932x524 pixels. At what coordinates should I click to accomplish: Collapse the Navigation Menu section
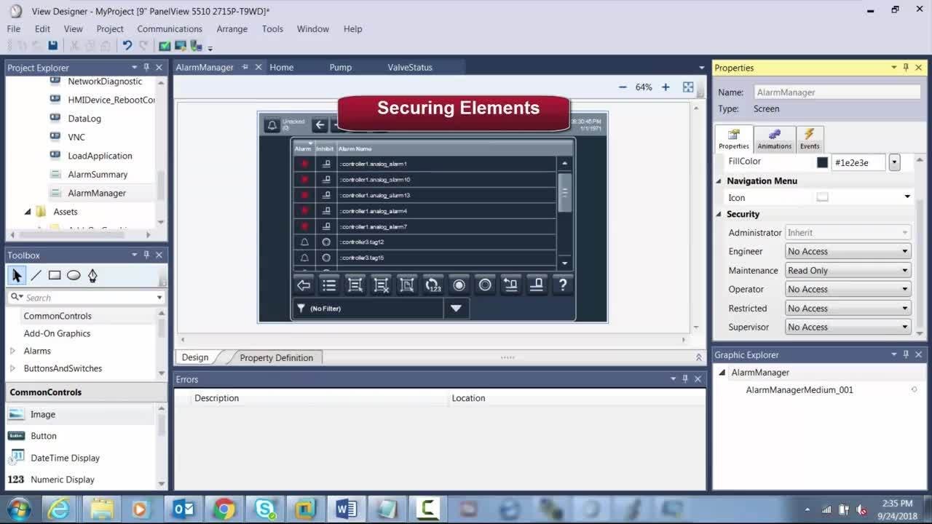(x=719, y=180)
